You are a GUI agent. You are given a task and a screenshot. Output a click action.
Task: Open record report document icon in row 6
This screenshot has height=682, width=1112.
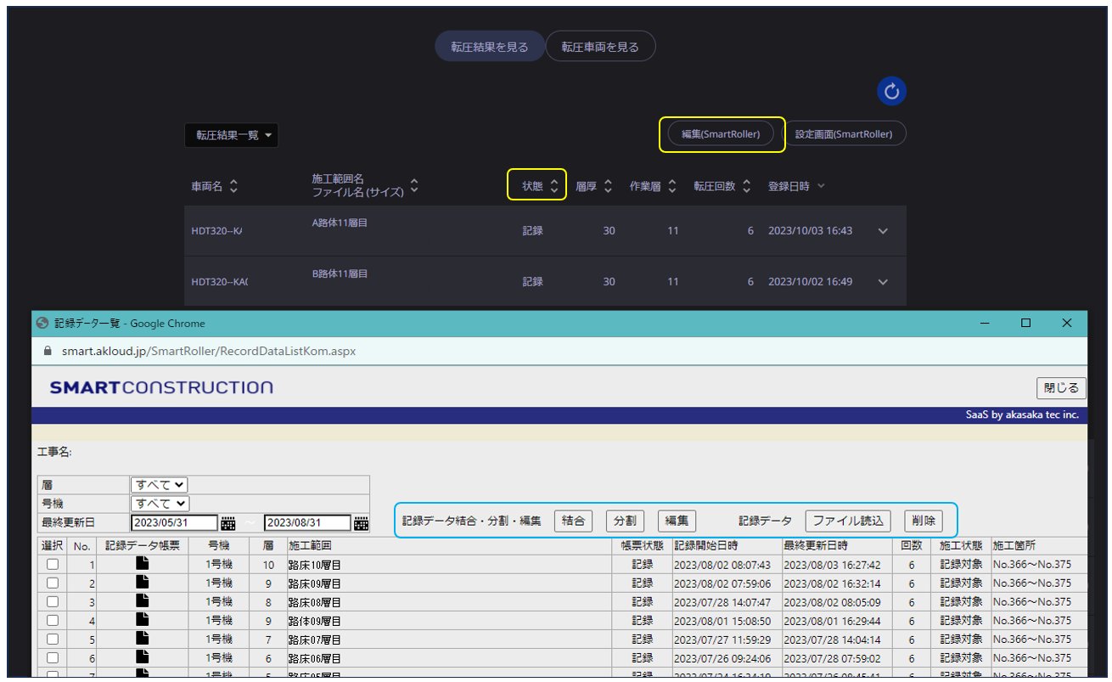tap(143, 657)
